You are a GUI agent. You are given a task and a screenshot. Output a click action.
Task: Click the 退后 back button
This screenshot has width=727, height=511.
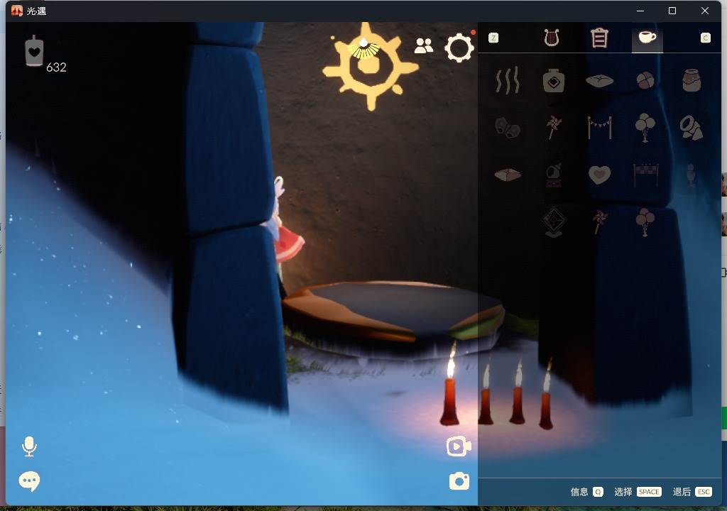click(x=692, y=492)
